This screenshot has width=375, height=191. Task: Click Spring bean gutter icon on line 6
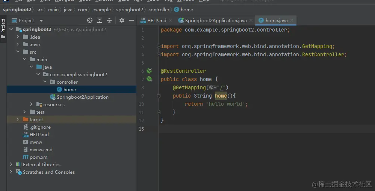click(x=149, y=71)
